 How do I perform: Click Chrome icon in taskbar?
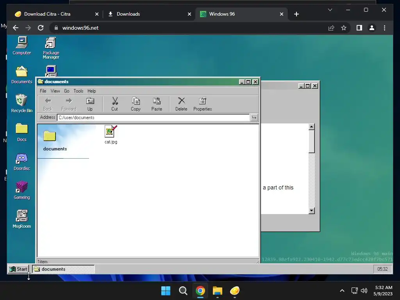click(x=200, y=291)
